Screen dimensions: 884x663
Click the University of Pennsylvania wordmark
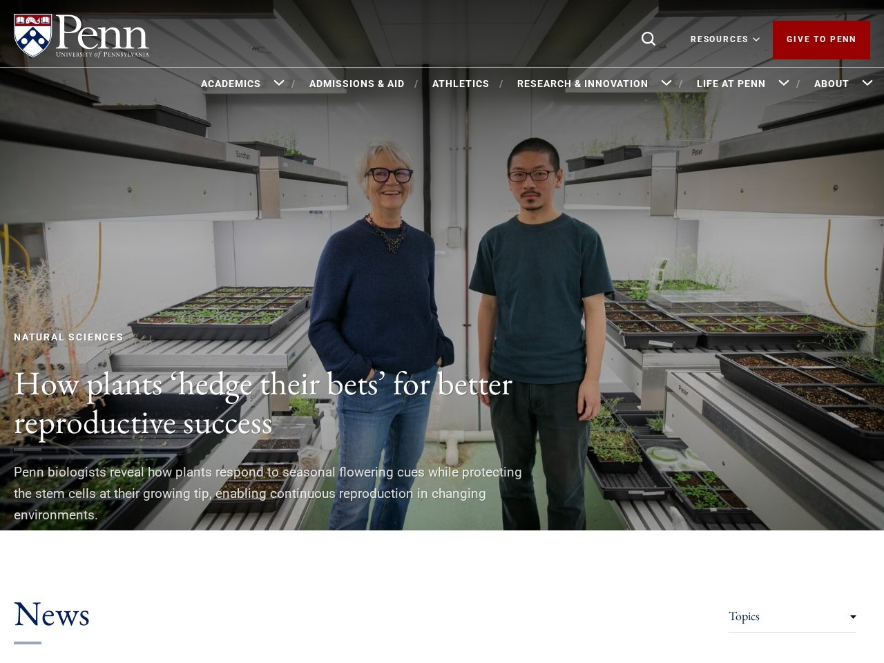click(x=102, y=37)
